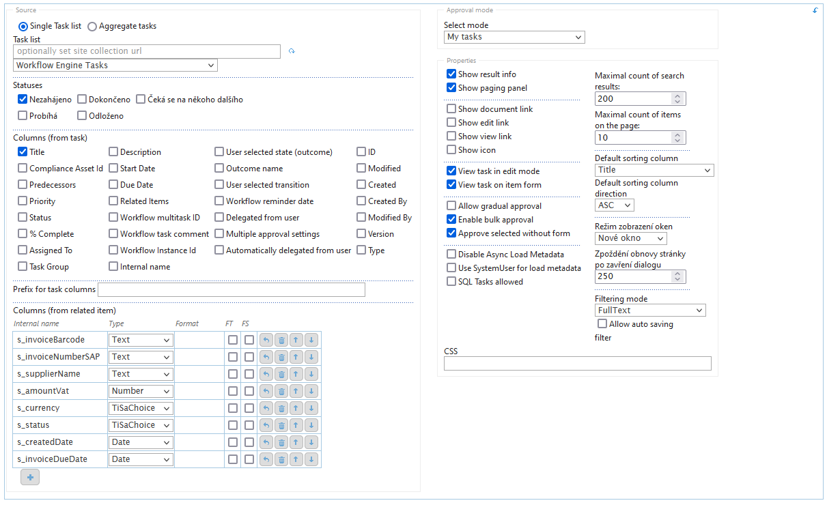
Task: Refresh task list next to site collection url
Action: click(x=292, y=51)
